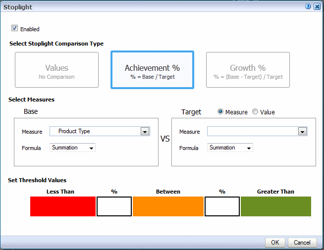
Task: Click the Base label
Action: coord(31,111)
